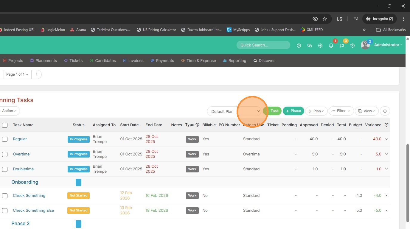Open the LogicMelon bookmark

53,30
